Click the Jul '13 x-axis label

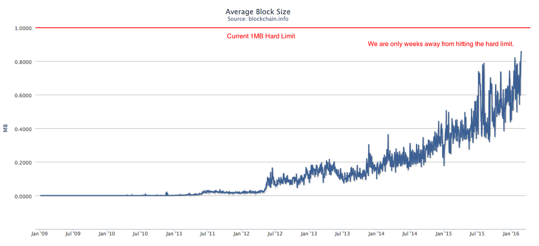click(x=343, y=234)
